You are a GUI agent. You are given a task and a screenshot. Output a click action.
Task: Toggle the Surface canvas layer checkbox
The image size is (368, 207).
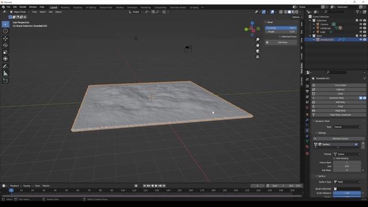[x=356, y=144]
